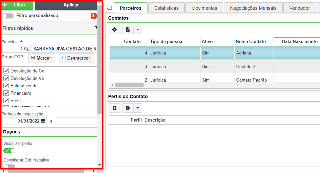The width and height of the screenshot is (320, 173).
Task: Click the Perfis do Contato export icon
Action: (128, 108)
